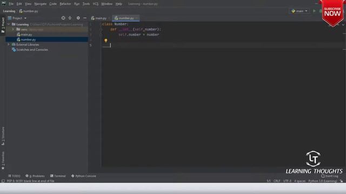Change the UTF-8 file encoding
This screenshot has width=346, height=194.
point(287,181)
